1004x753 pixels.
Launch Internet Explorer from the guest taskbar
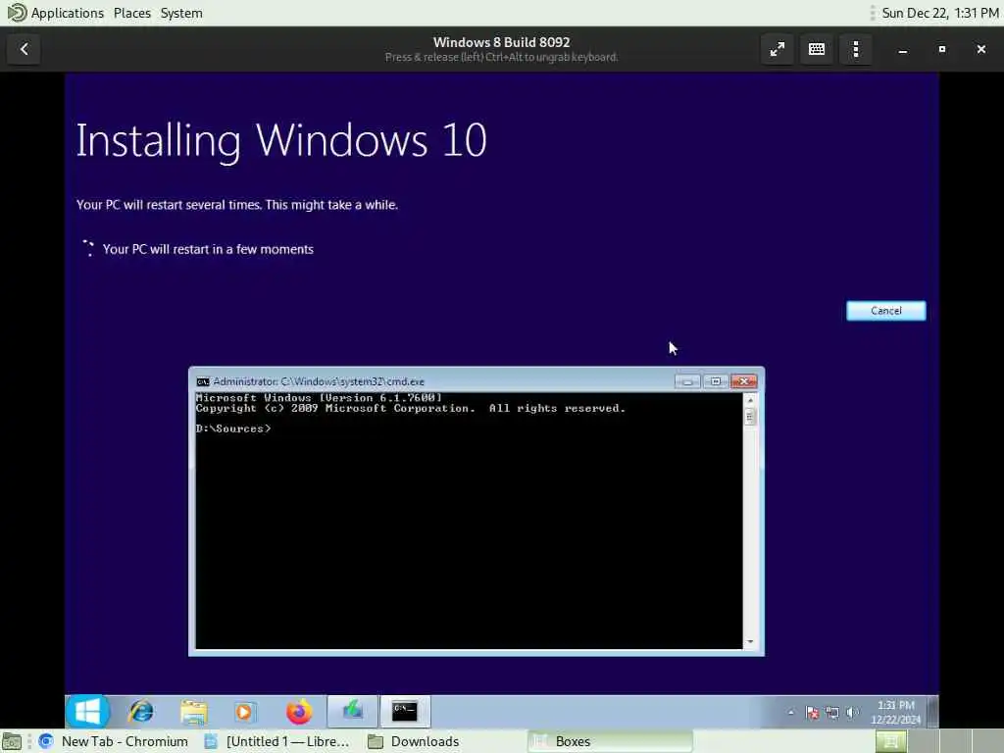[141, 712]
